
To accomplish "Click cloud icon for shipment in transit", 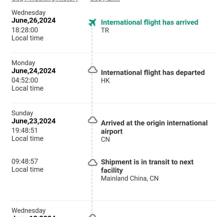I will click(93, 162).
